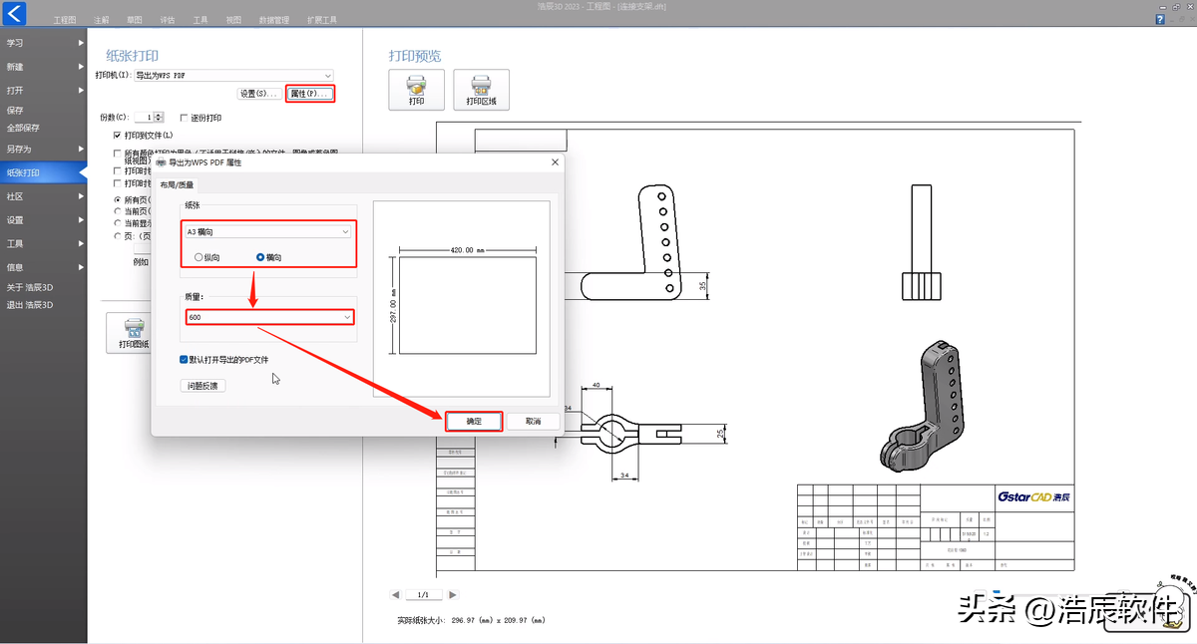Switch to the 工程图 ribbon tab
Viewport: 1197px width, 644px height.
(65, 20)
